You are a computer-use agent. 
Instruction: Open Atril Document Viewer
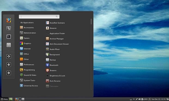point(57,44)
